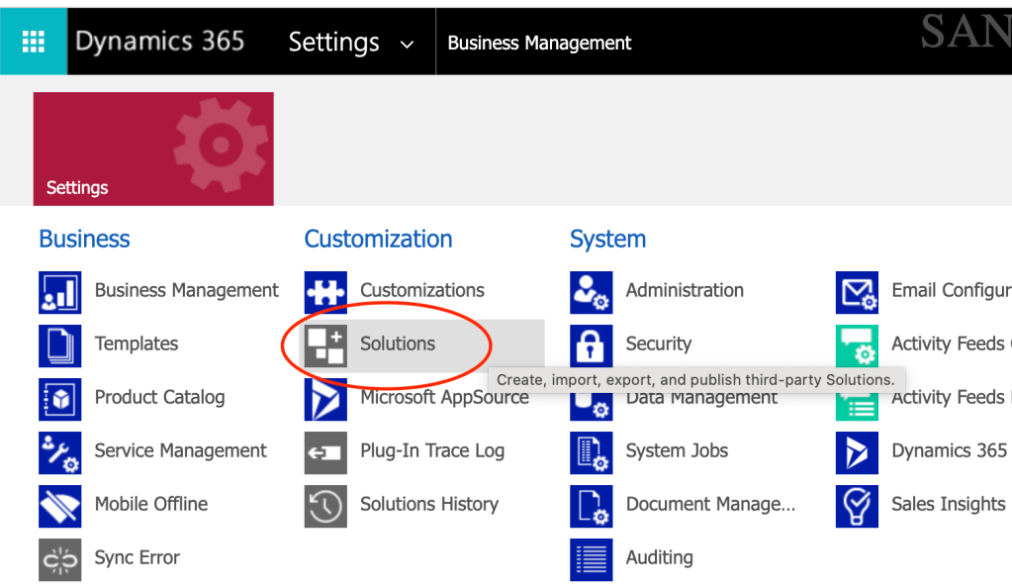The height and width of the screenshot is (588, 1012).
Task: Click the Business Management chart icon
Action: click(x=59, y=291)
